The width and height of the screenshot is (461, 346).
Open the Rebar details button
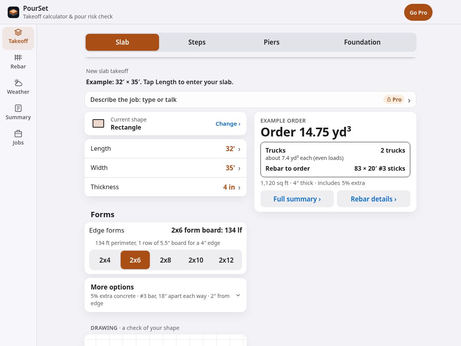(x=373, y=199)
